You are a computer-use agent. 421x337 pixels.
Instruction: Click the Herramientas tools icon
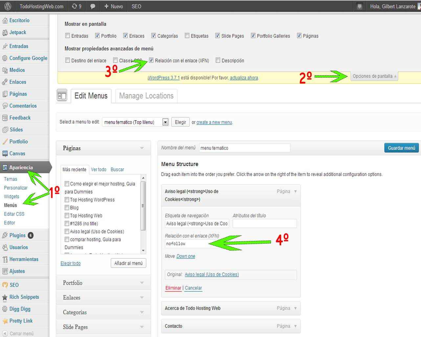[5, 259]
